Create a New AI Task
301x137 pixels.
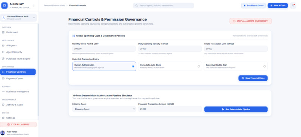click(x=278, y=6)
